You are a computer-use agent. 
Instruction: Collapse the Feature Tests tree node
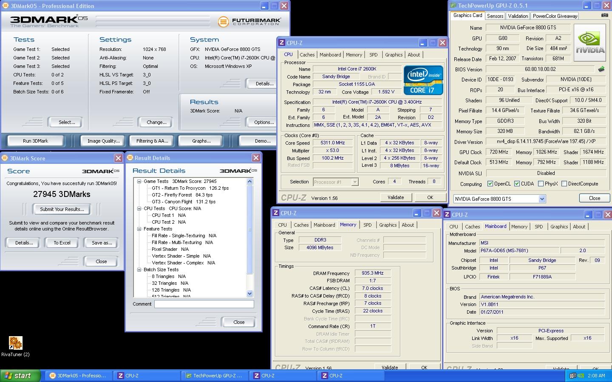[x=139, y=229]
